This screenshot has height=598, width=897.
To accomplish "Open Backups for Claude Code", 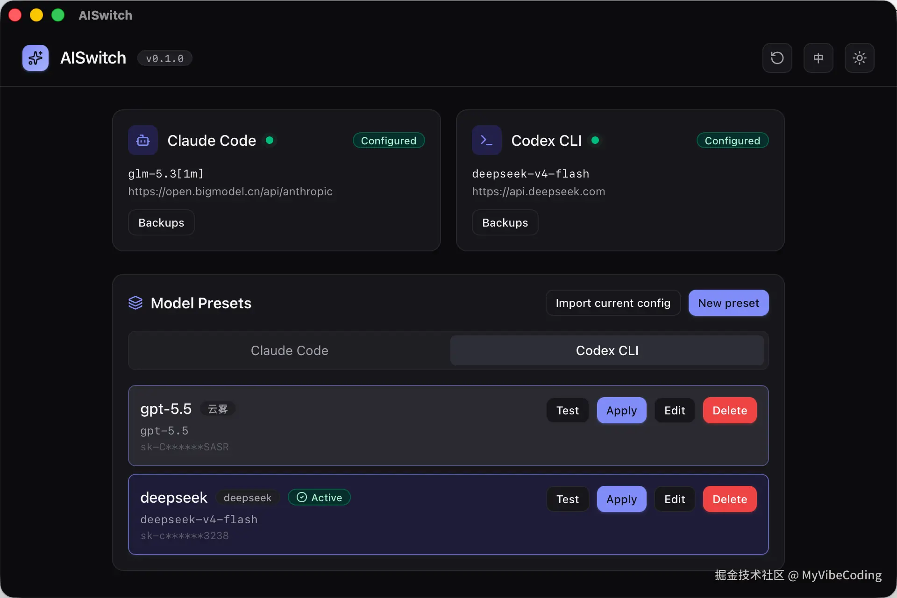I will 161,222.
